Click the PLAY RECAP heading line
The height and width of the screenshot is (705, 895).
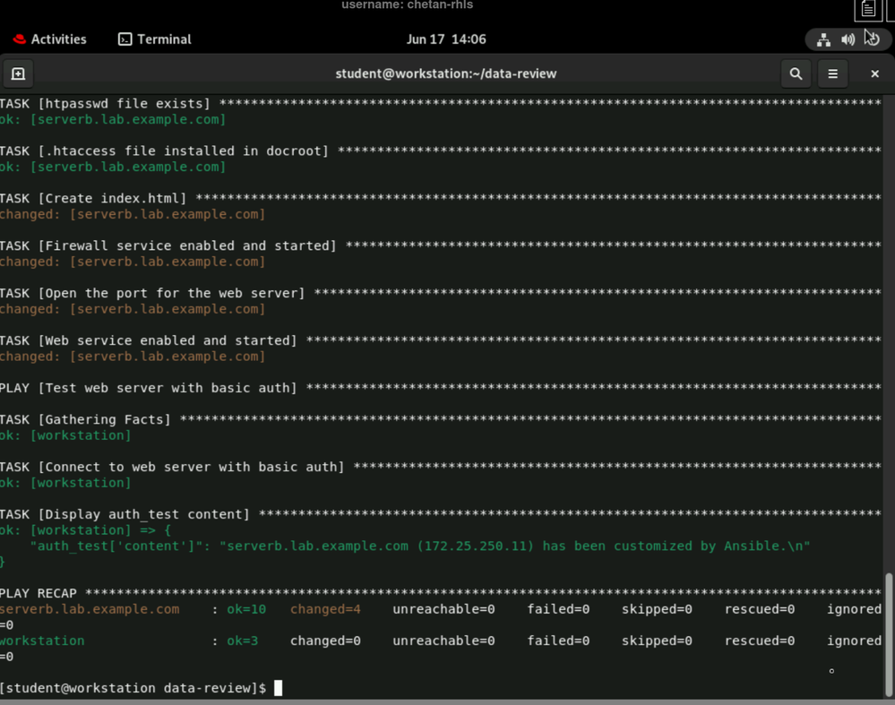[39, 593]
